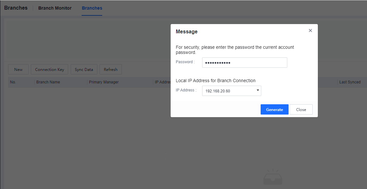Select the Last Synced column header
The height and width of the screenshot is (189, 367).
350,82
